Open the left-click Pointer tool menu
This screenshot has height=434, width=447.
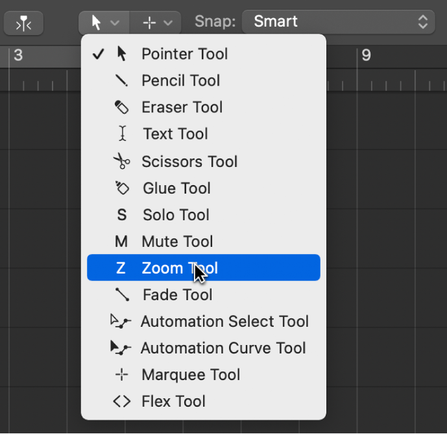pyautogui.click(x=104, y=23)
